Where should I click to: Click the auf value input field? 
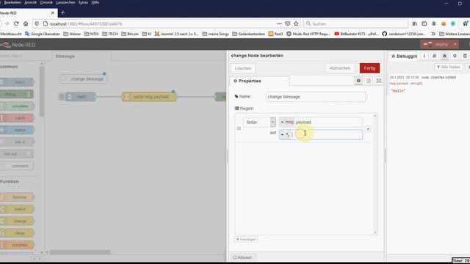point(327,135)
